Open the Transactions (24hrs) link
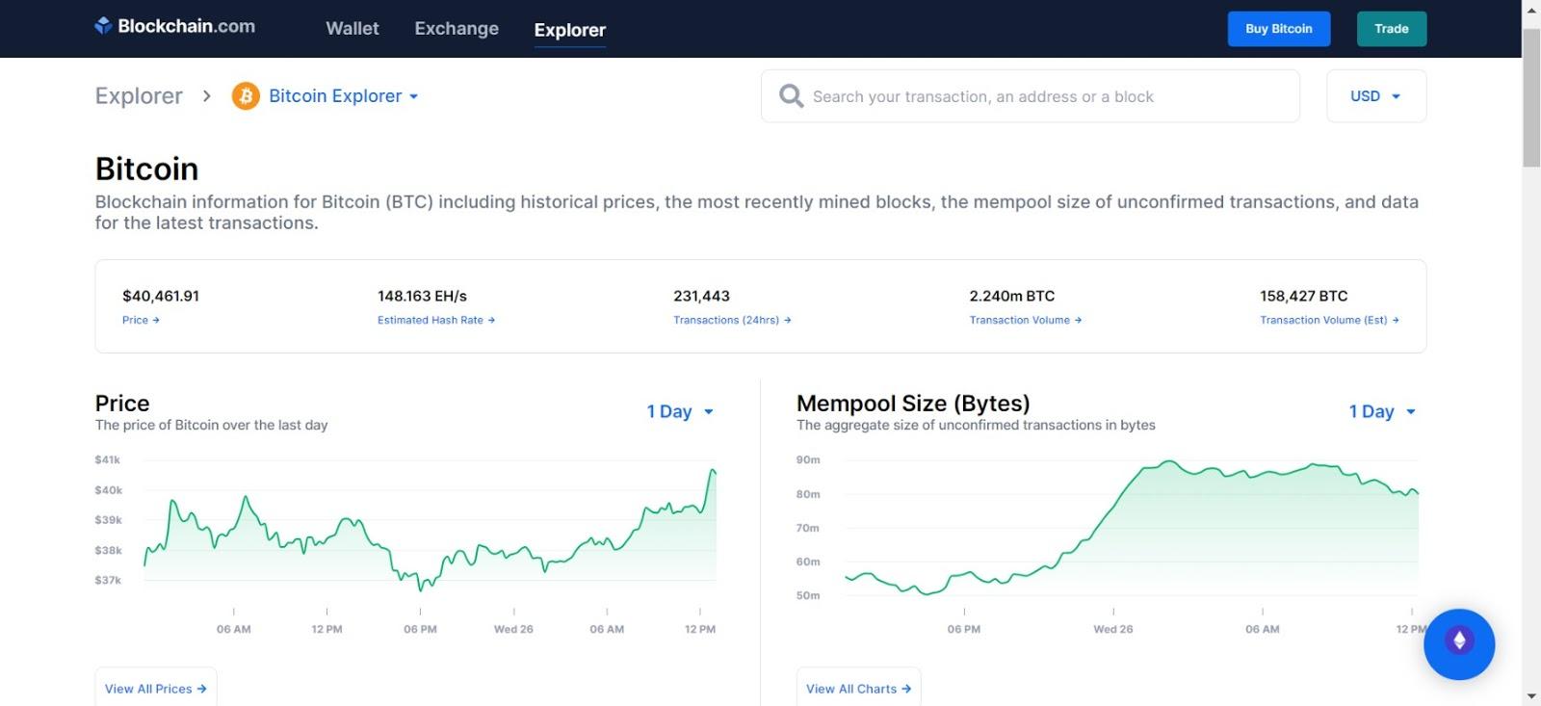This screenshot has width=1541, height=706. [726, 321]
